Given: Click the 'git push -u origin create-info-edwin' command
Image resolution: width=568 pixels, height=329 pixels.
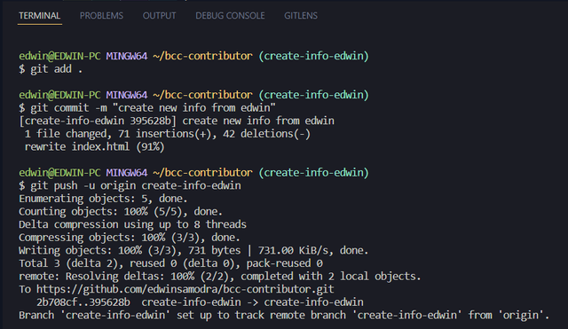Looking at the screenshot, I should tap(130, 185).
